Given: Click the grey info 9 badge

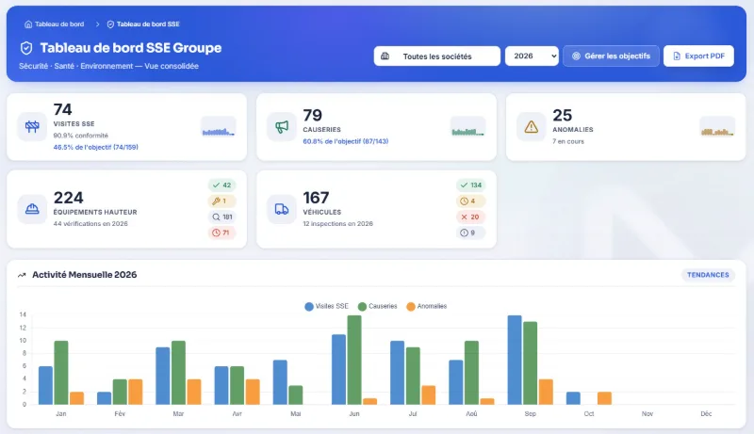Looking at the screenshot, I should [x=470, y=233].
